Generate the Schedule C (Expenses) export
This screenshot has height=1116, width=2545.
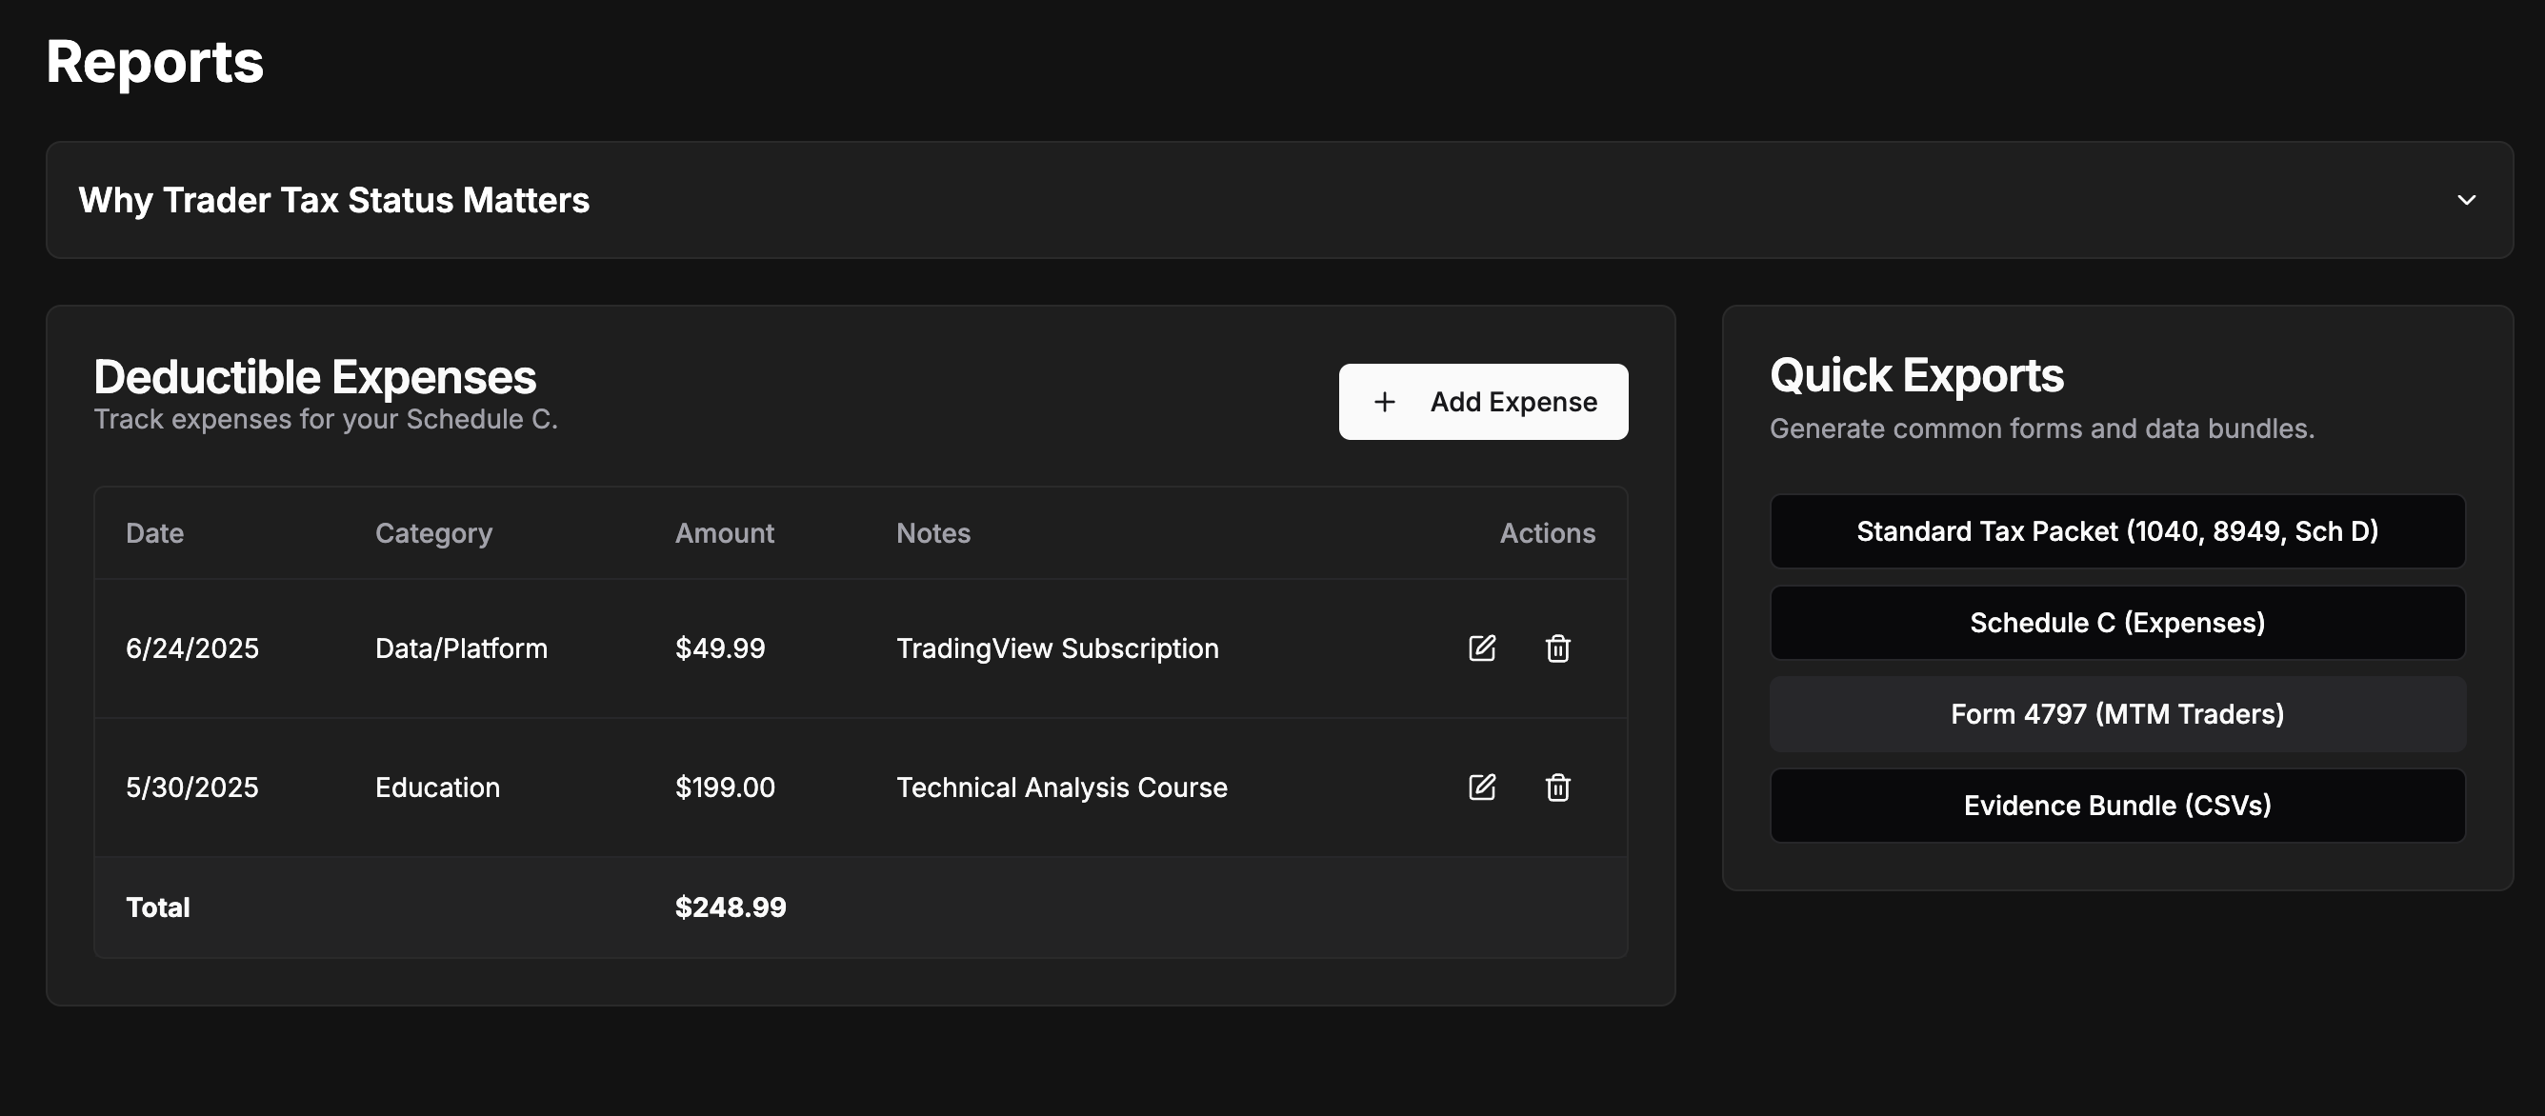click(2117, 623)
